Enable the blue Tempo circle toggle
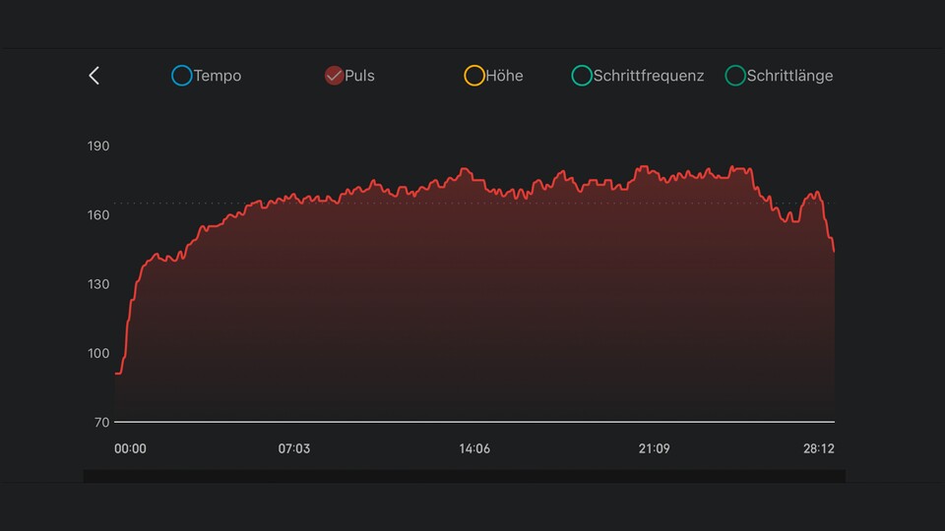945x531 pixels. (181, 76)
